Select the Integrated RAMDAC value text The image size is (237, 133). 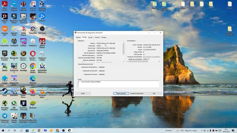tap(103, 51)
